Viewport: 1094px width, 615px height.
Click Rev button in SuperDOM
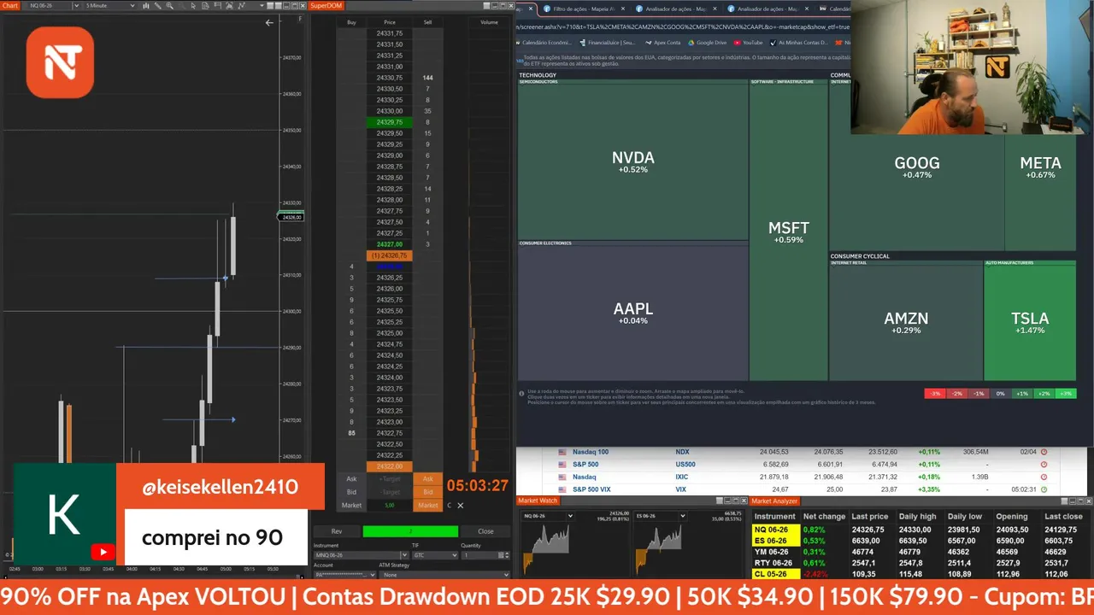(x=337, y=531)
